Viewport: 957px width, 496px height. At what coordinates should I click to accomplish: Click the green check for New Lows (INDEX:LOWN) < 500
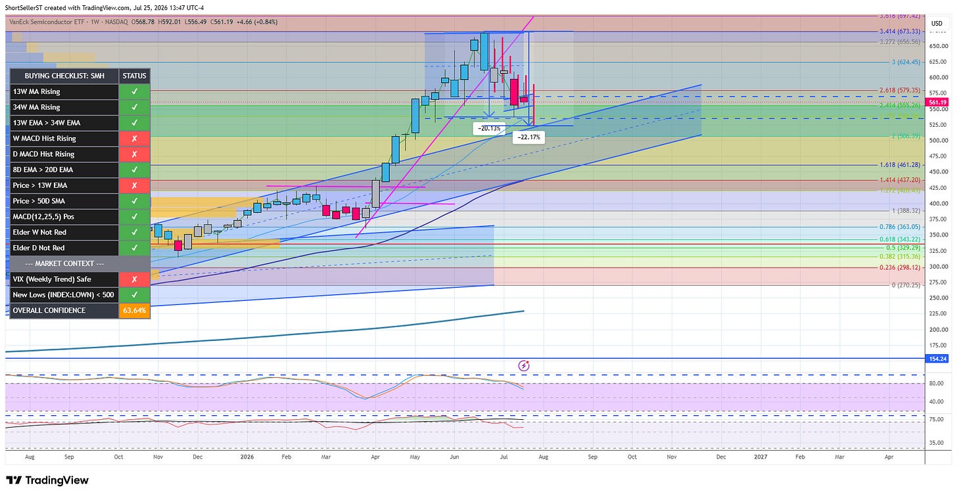coord(135,295)
